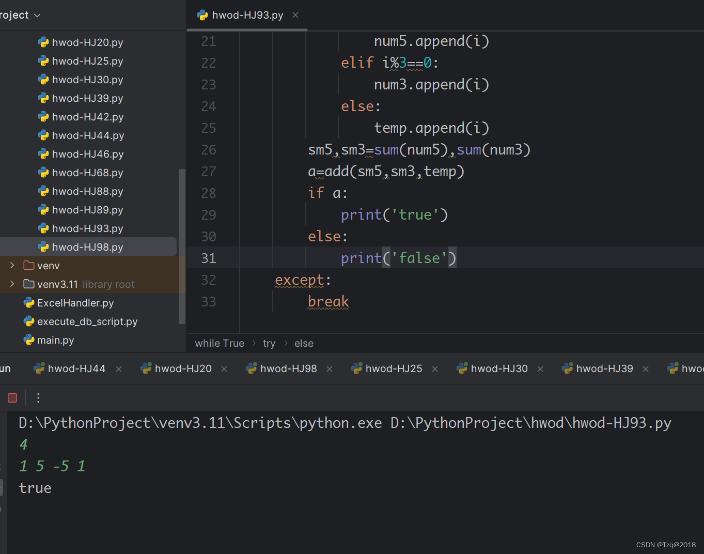Viewport: 704px width, 554px height.
Task: Expand the venv3.11 library root chevron
Action: click(12, 284)
